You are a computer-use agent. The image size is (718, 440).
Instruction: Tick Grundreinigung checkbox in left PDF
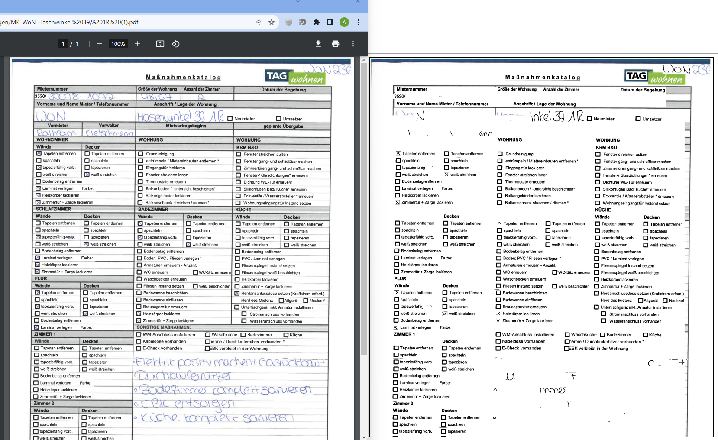tap(141, 154)
